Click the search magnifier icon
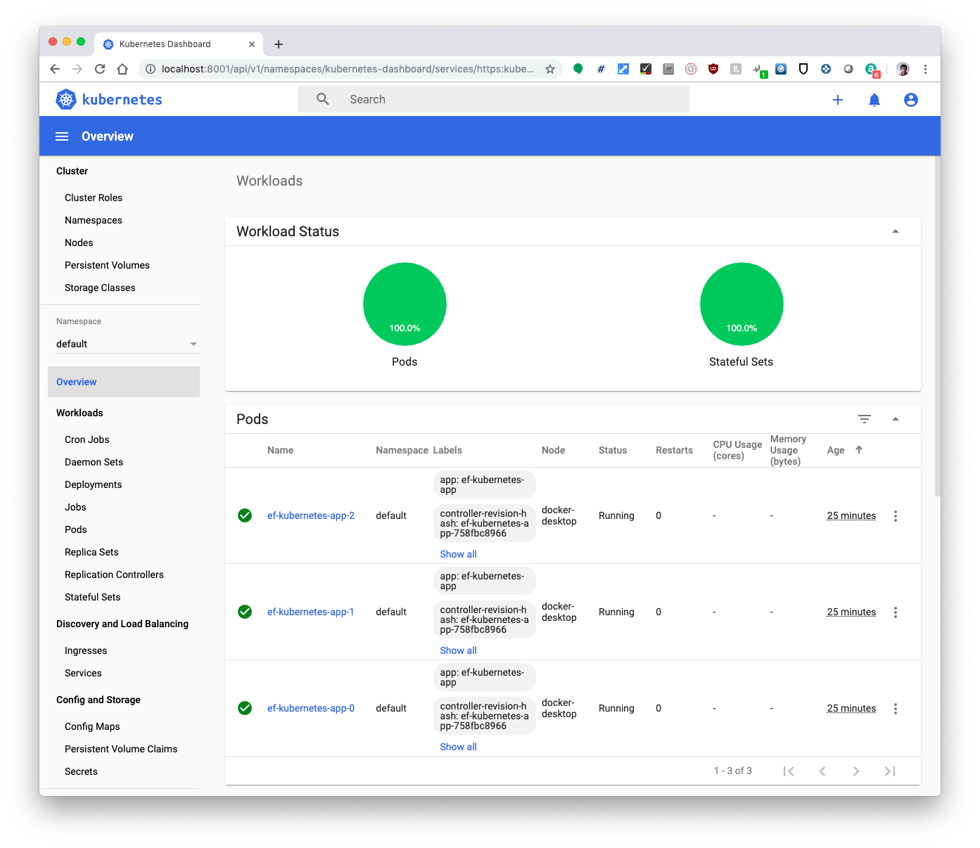This screenshot has width=980, height=848. tap(323, 99)
